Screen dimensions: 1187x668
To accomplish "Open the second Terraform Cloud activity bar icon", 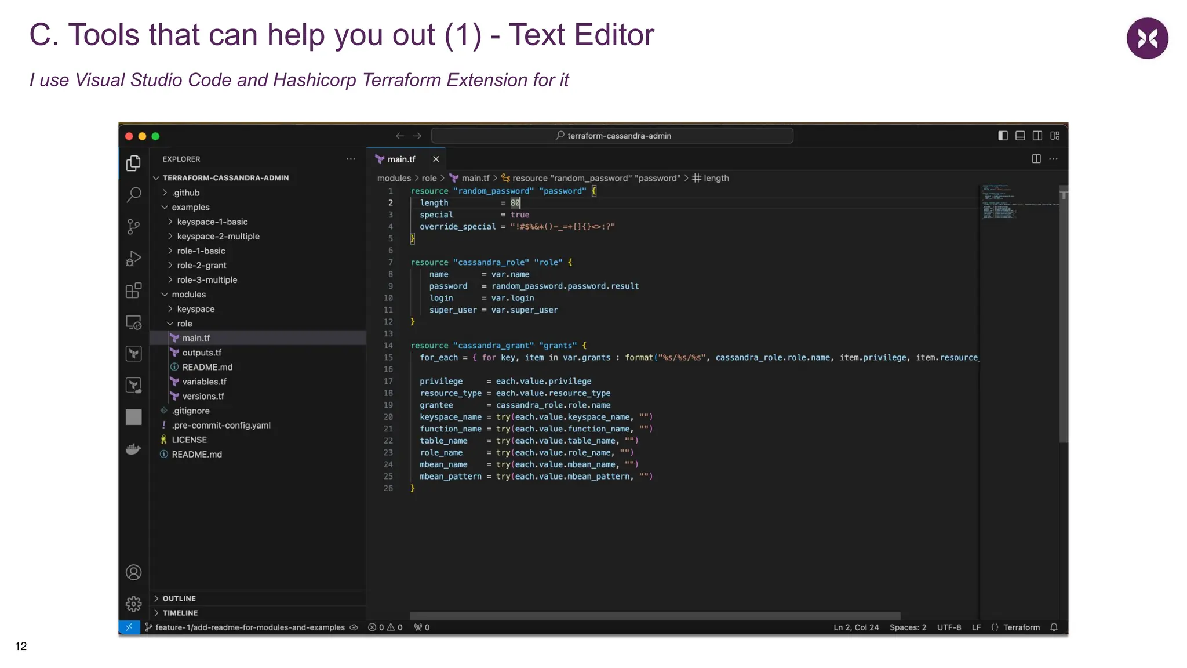I will 134,386.
